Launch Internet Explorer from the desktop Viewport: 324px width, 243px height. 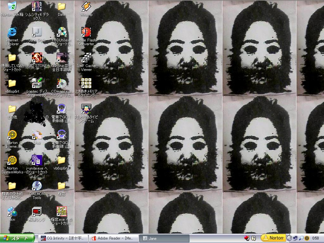click(x=12, y=32)
